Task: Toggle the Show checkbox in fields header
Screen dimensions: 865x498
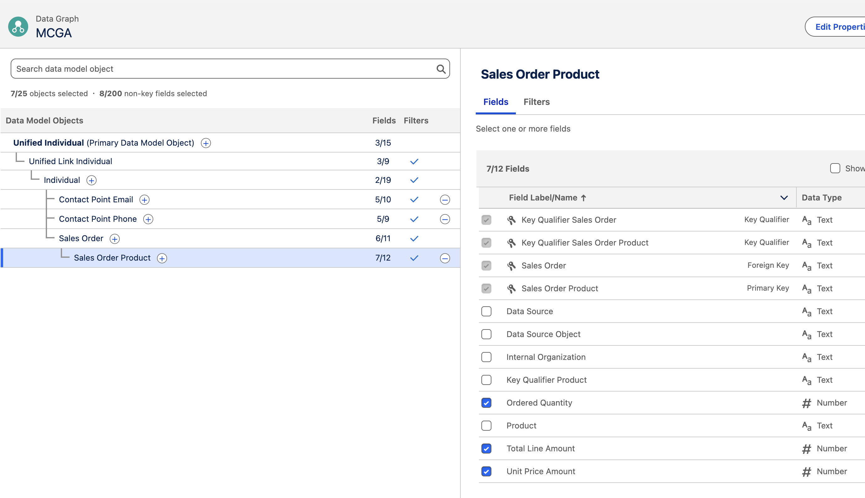Action: 835,168
